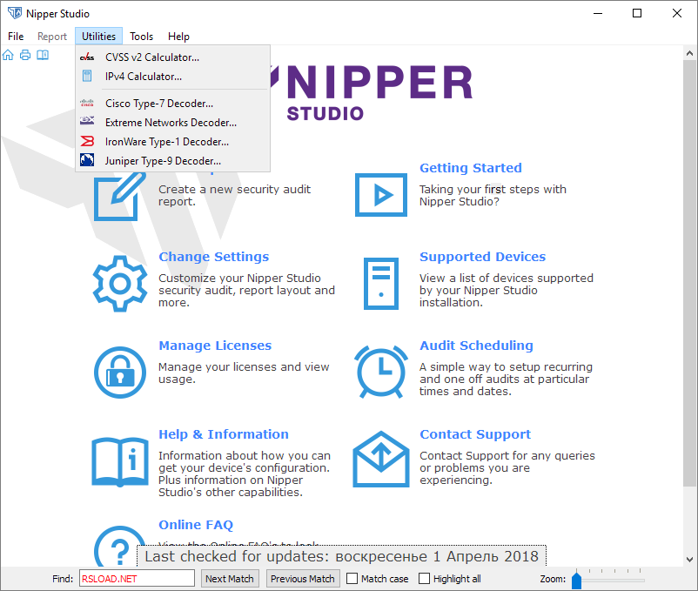698x591 pixels.
Task: Open the Getting Started link
Action: pos(471,168)
